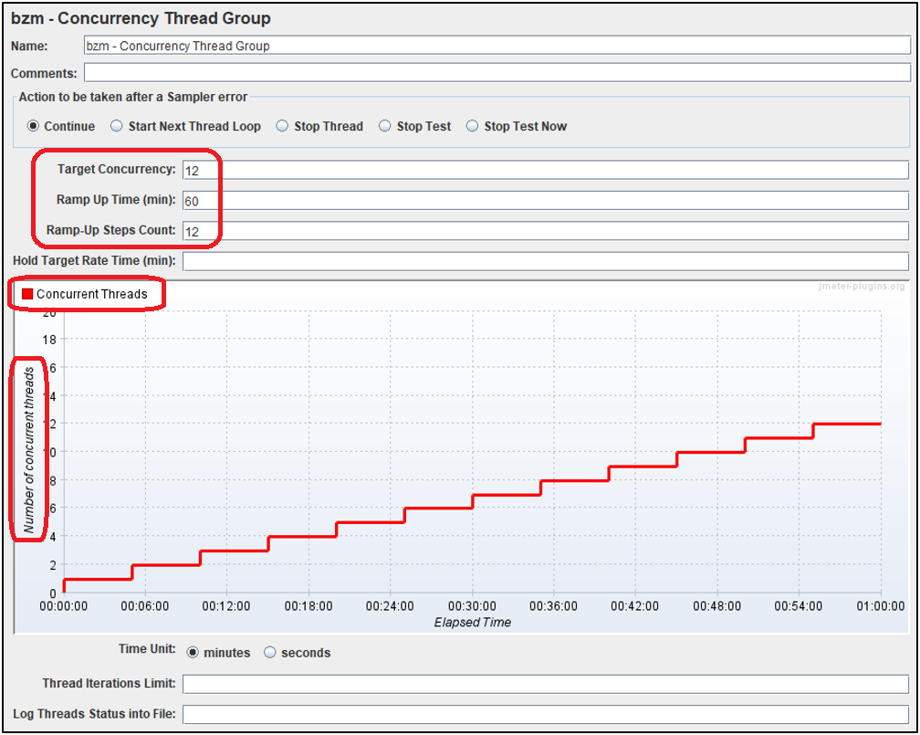Screen dimensions: 920x735
Task: Click the 01:00:00 x-axis tick label
Action: [881, 606]
